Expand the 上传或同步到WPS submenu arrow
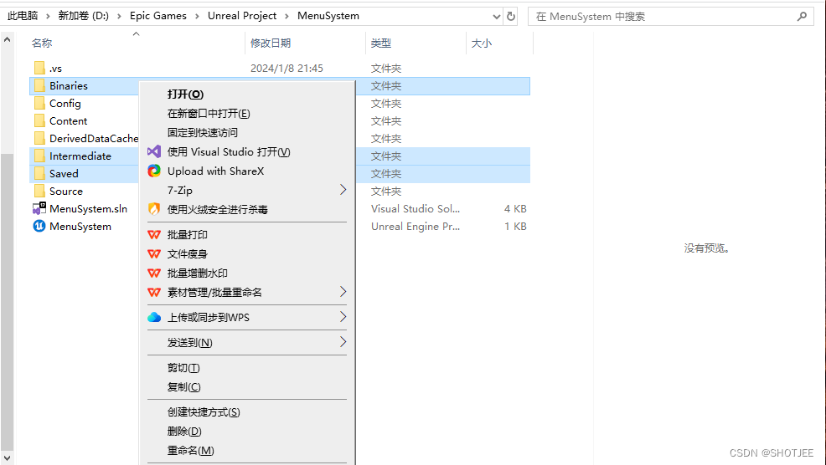The height and width of the screenshot is (465, 826). click(343, 317)
